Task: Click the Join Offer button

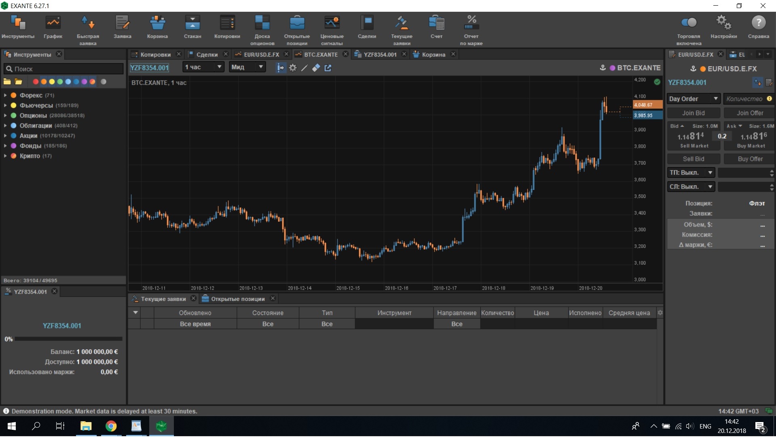Action: click(x=749, y=113)
